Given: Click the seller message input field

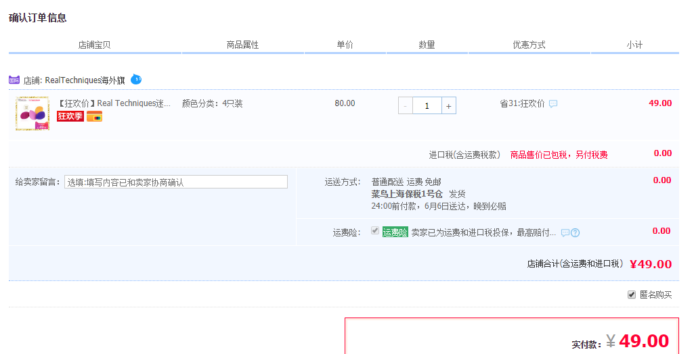Looking at the screenshot, I should [x=176, y=182].
